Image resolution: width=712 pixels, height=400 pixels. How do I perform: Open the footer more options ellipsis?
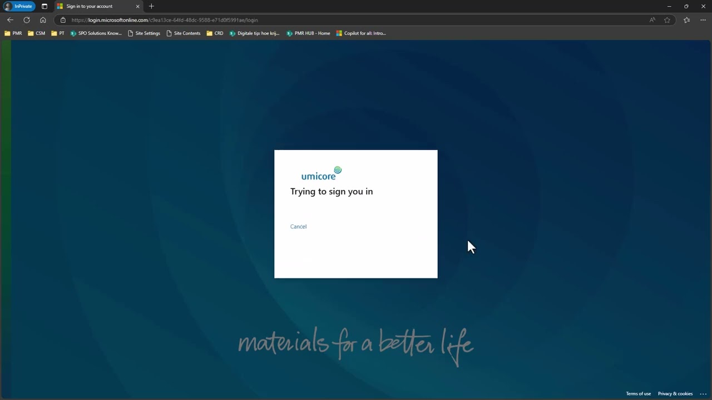(x=703, y=394)
